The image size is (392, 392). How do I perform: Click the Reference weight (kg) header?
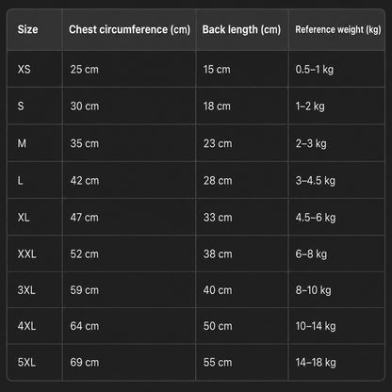[338, 29]
